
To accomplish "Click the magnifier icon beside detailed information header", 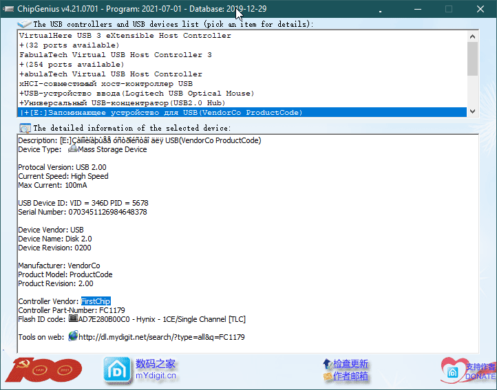I will 25,128.
